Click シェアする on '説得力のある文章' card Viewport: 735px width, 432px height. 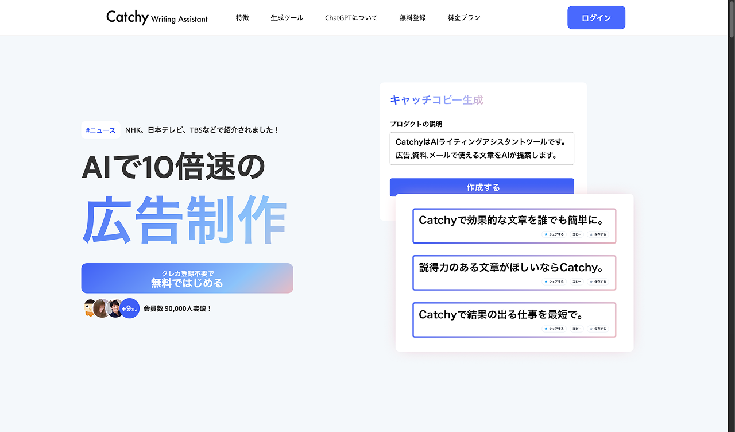[554, 282]
